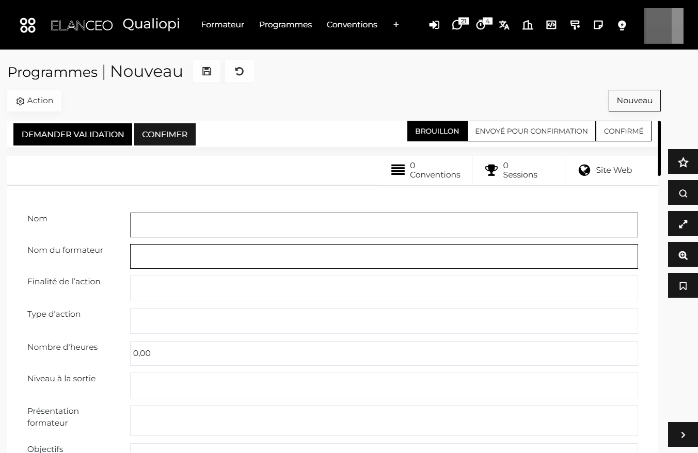The width and height of the screenshot is (698, 453).
Task: Open the apps grid menu icon
Action: pos(28,25)
